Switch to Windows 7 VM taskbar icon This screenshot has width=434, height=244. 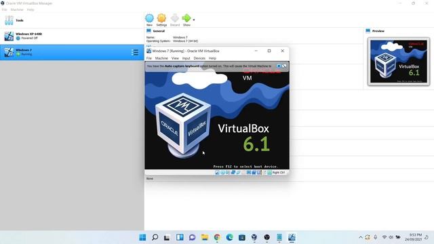click(x=292, y=237)
